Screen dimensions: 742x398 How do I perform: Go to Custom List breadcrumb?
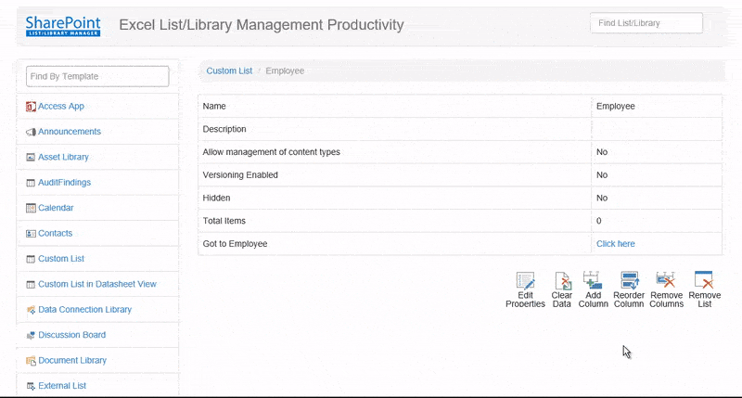[229, 71]
